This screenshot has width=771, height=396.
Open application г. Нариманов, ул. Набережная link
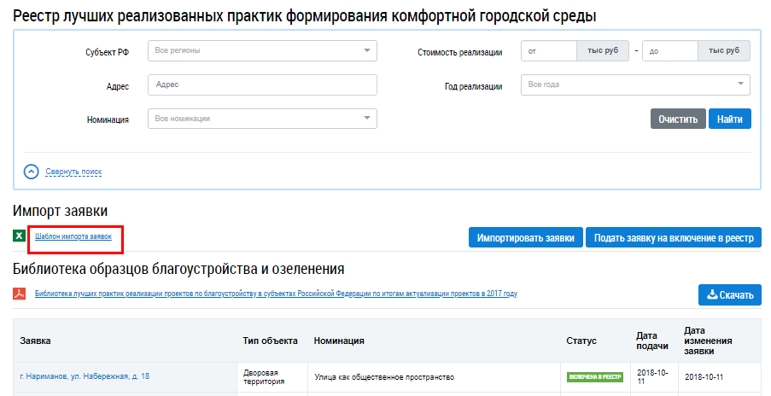click(85, 376)
